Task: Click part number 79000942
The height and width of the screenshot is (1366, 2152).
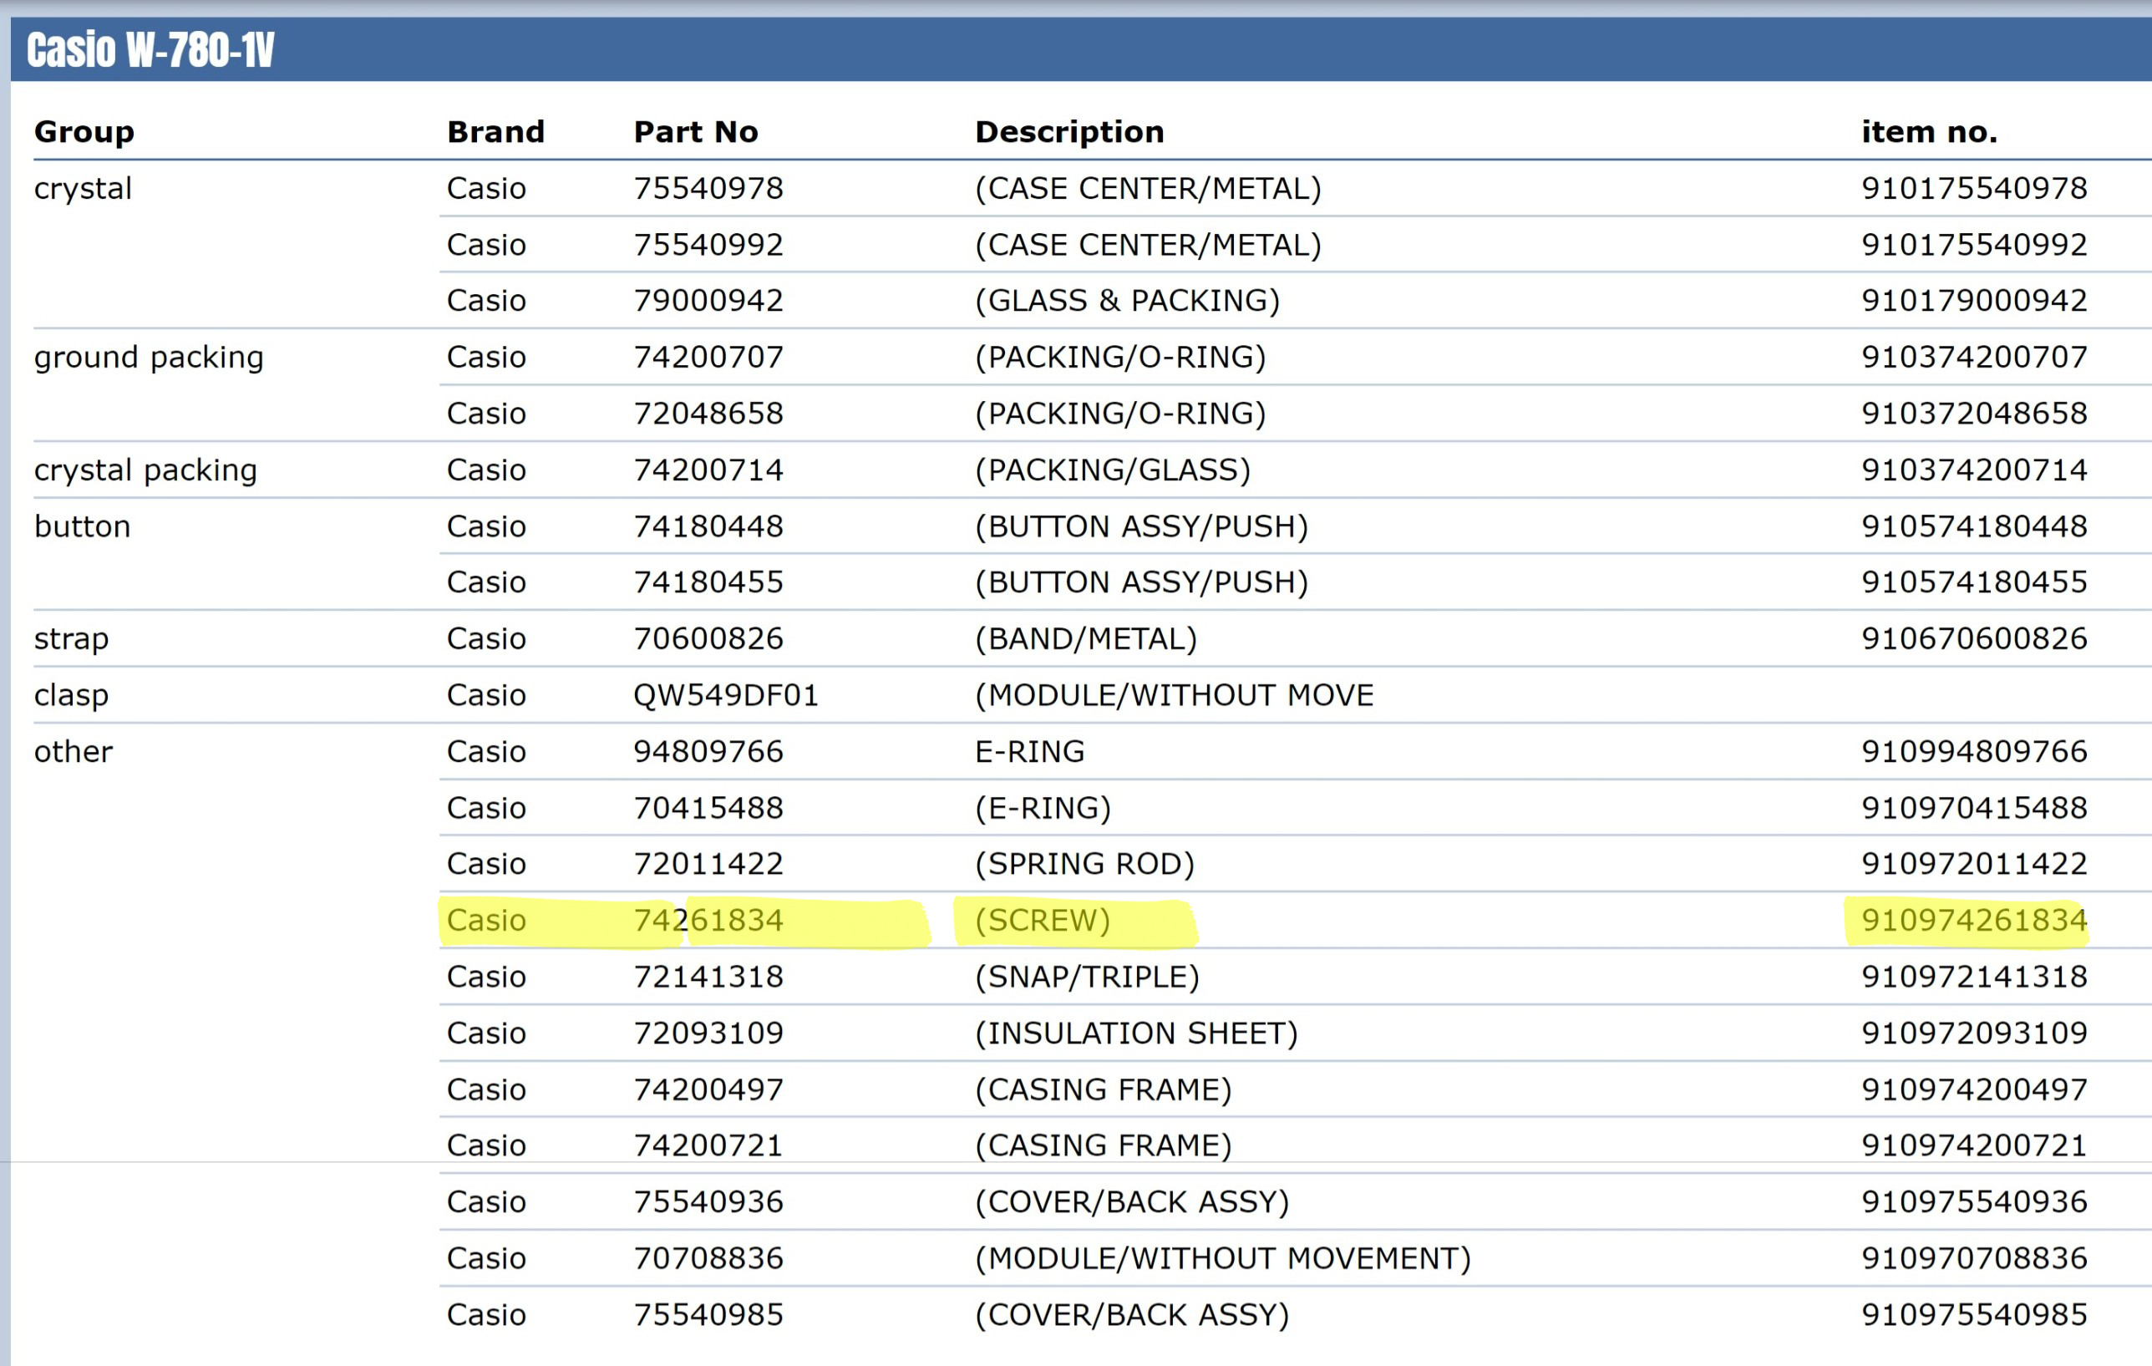Action: pos(708,301)
